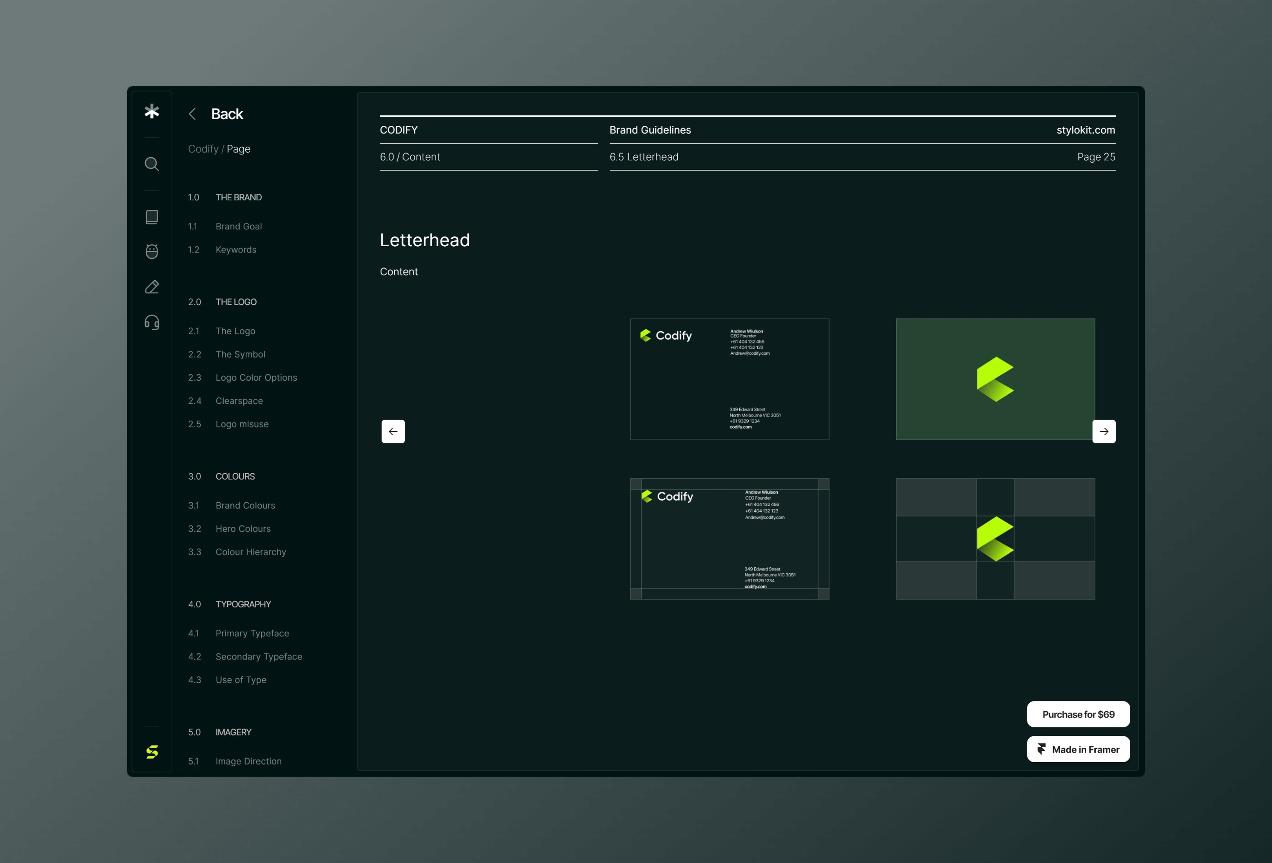
Task: Click the Framer icon in Made in Framer badge
Action: click(x=1042, y=749)
